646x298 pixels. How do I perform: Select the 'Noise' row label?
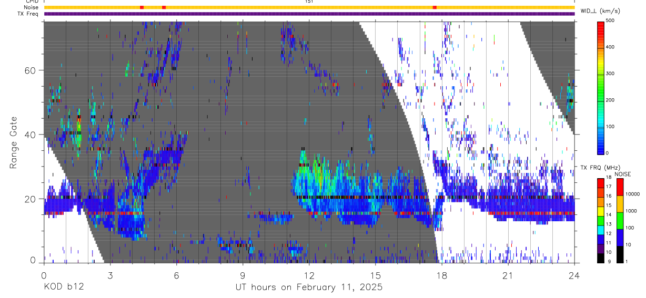[32, 7]
